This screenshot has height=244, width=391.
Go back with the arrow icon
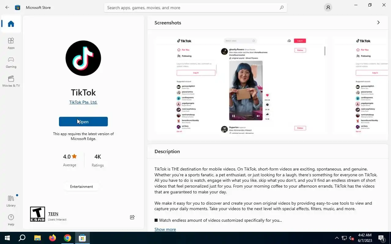tap(7, 7)
